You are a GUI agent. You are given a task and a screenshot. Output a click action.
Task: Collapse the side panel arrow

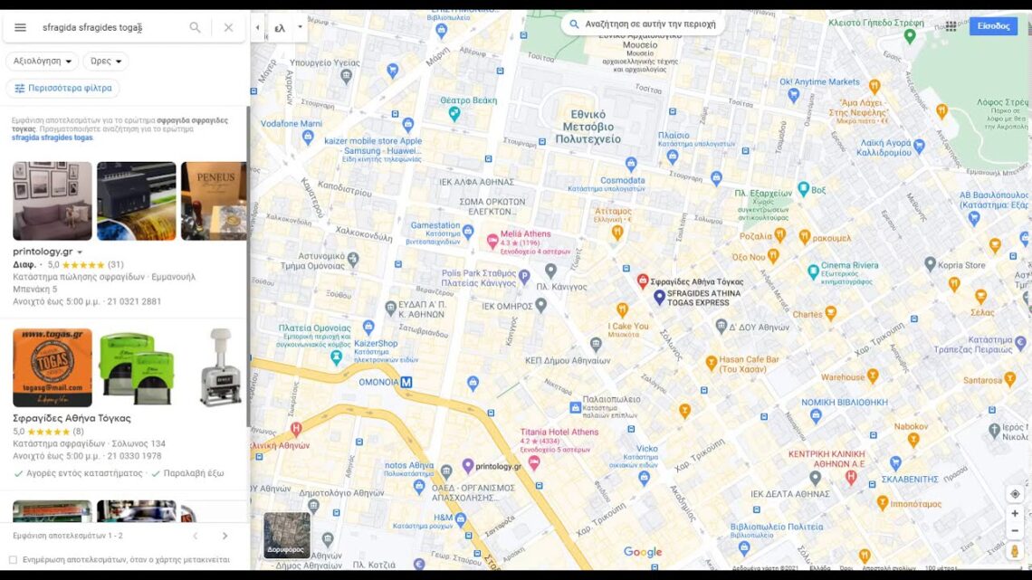[257, 28]
